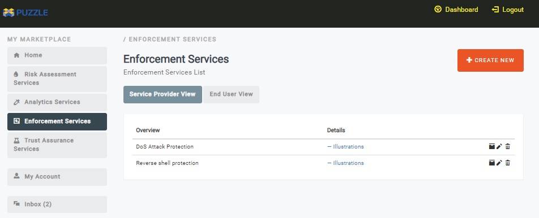Switch to Service Provider View tab
Image resolution: width=539 pixels, height=218 pixels.
click(162, 94)
